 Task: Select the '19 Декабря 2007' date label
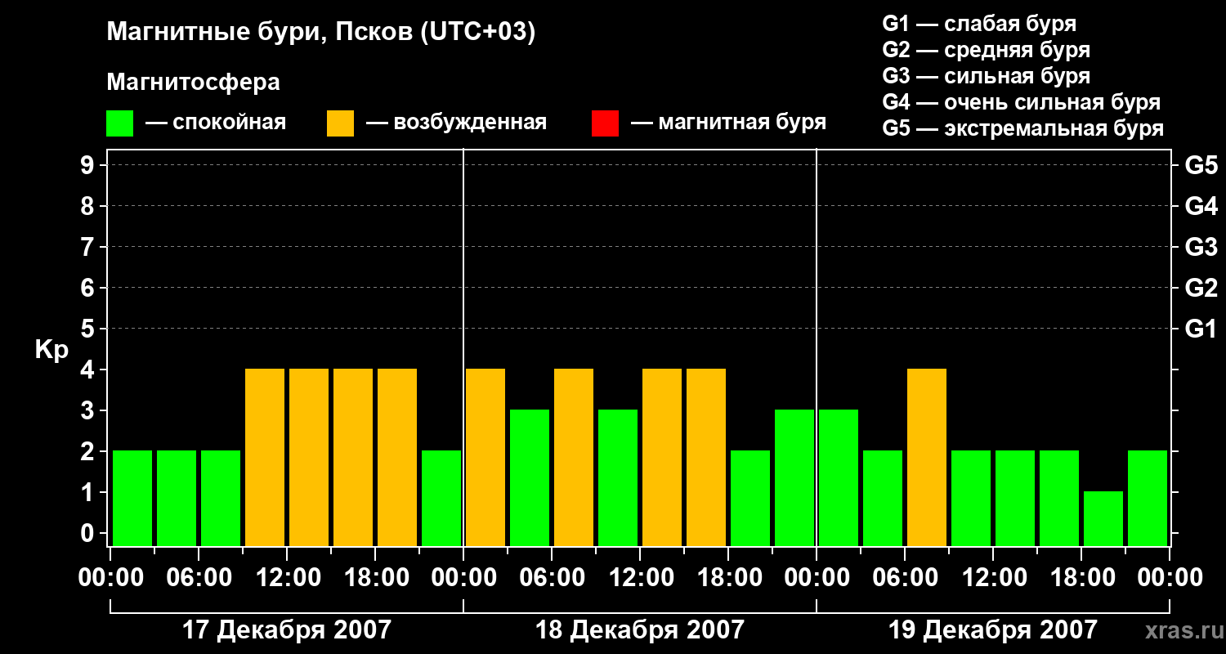[x=992, y=630]
